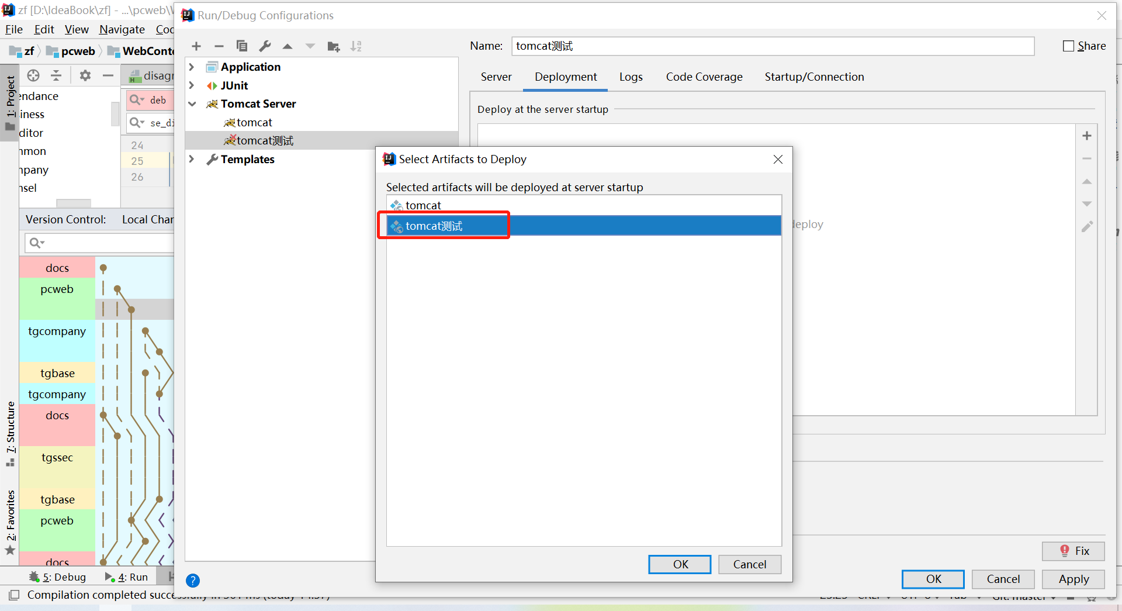Open Edit menu
The width and height of the screenshot is (1122, 611).
click(44, 29)
